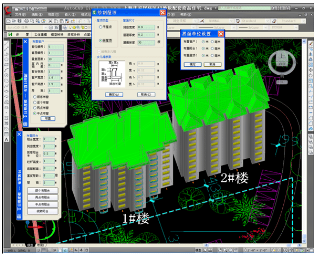Open the AutoCAD 经典 workspace dropdown
This screenshot has height=255, width=317.
tap(46, 27)
